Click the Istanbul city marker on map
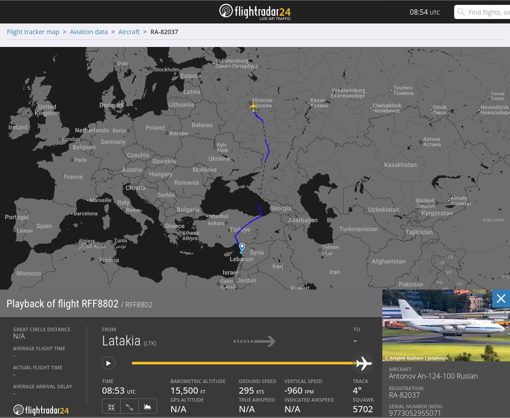This screenshot has width=510, height=418. coord(207,216)
